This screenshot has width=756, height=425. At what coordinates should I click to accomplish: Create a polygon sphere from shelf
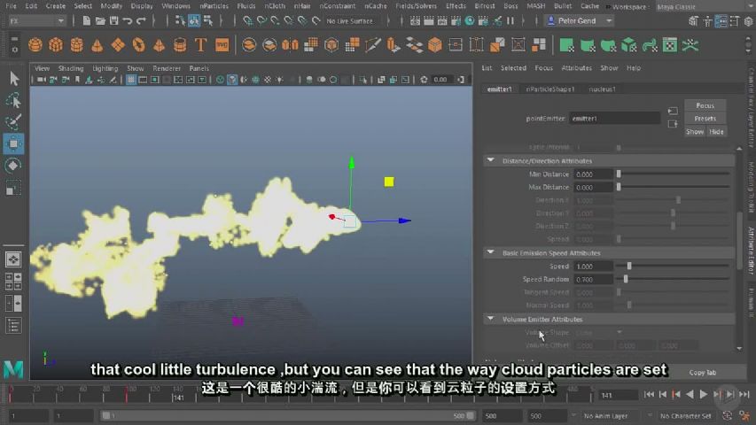pyautogui.click(x=35, y=45)
